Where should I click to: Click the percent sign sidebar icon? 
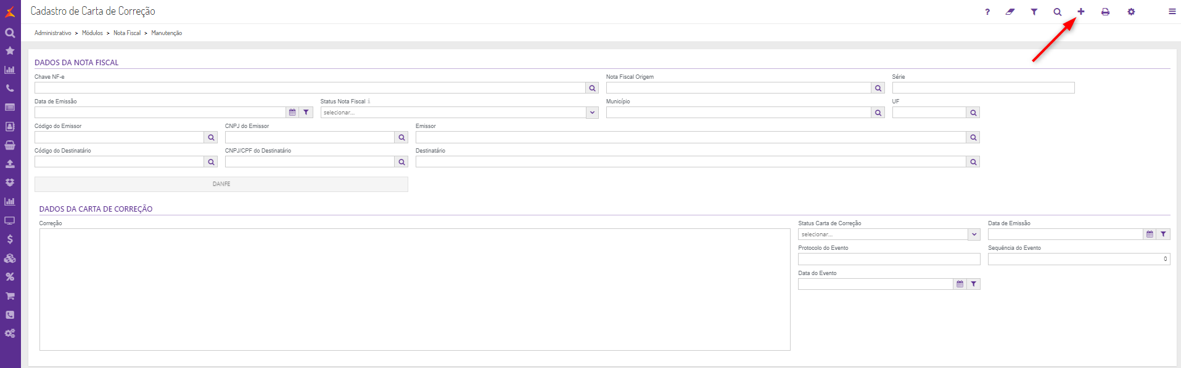pyautogui.click(x=10, y=277)
